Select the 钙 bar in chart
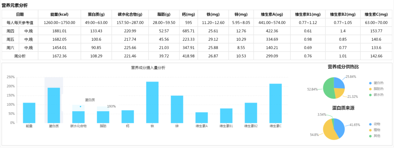394x153 pixels. click(x=128, y=116)
